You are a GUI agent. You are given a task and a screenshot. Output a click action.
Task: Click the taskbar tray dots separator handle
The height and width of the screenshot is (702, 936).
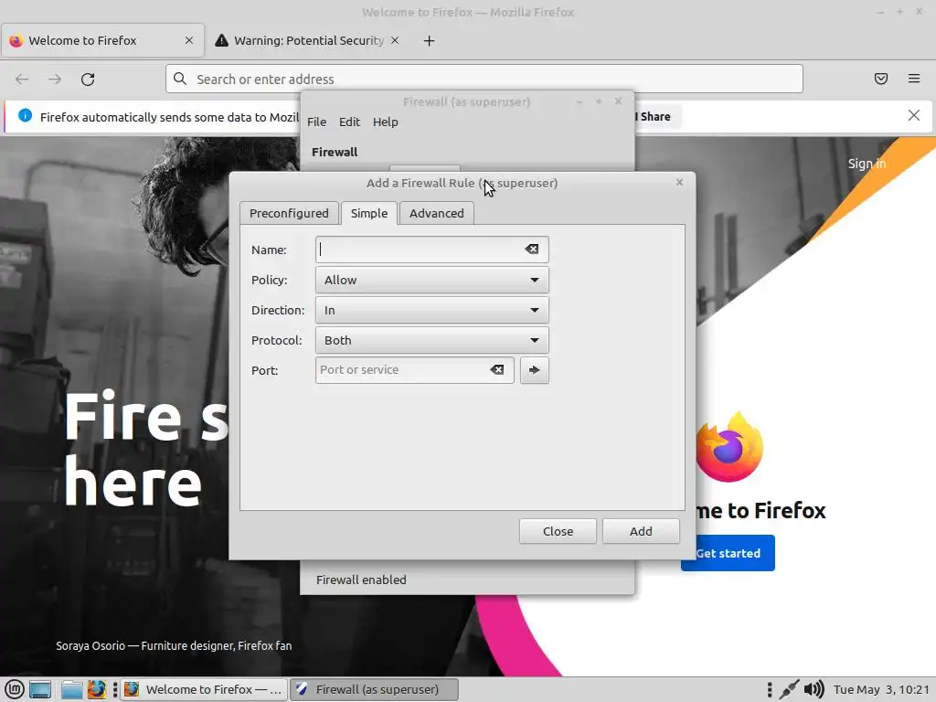tap(770, 689)
